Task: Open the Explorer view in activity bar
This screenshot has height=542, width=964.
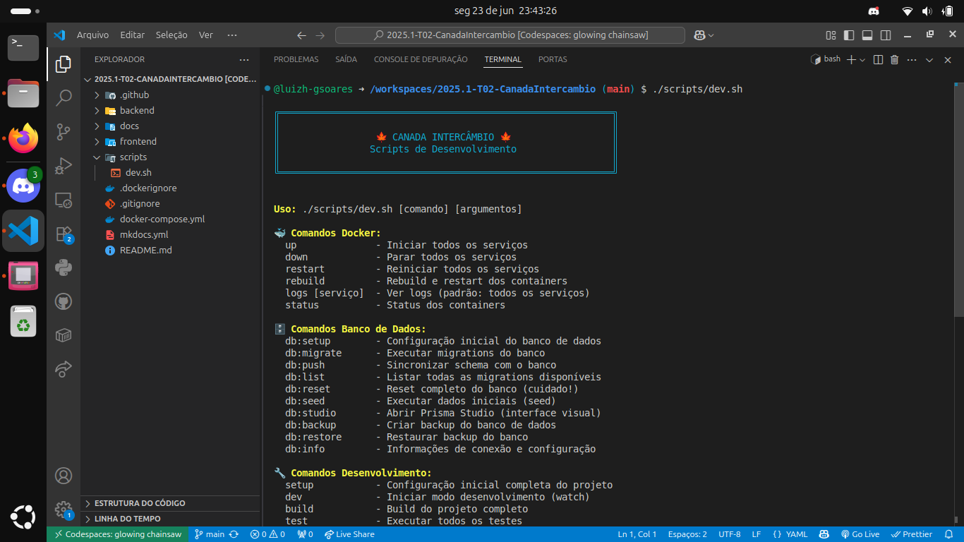Action: [64, 64]
